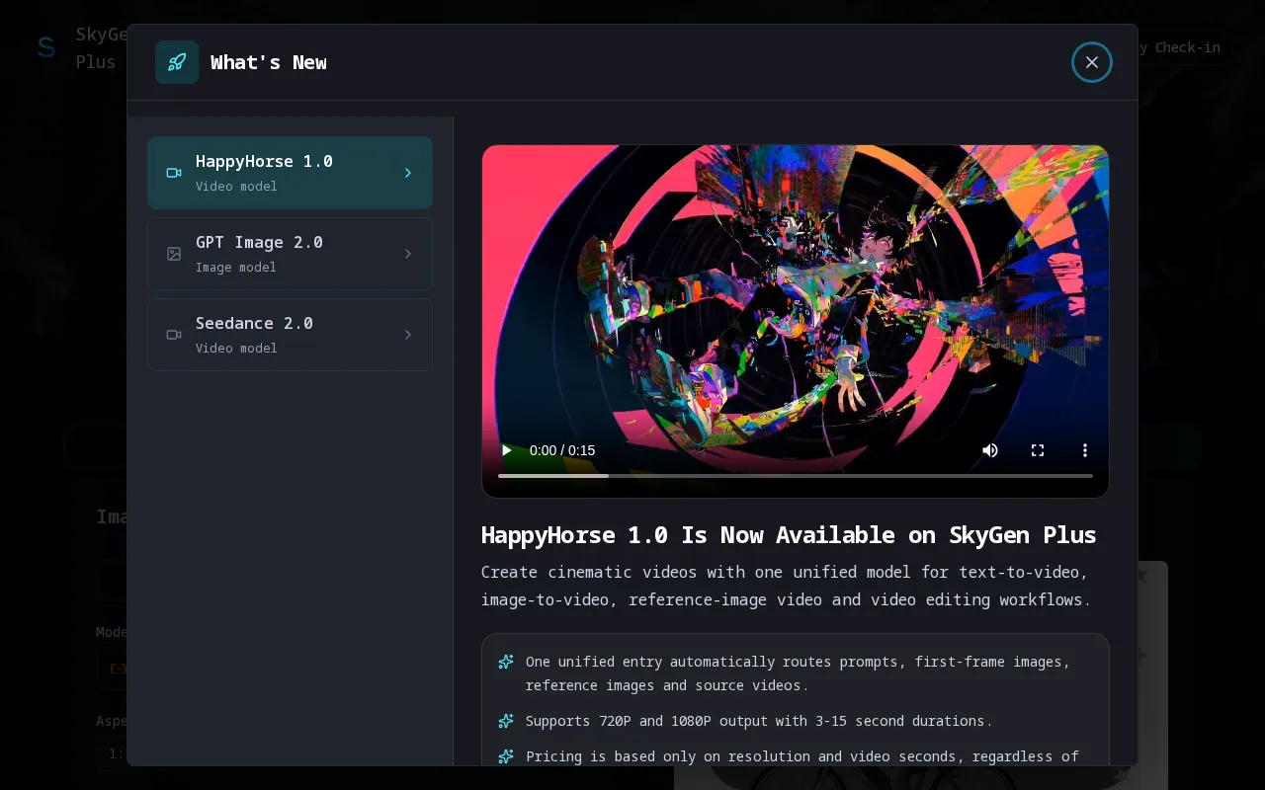Play the HappyHorse demo video
This screenshot has width=1265, height=790.
pos(507,450)
